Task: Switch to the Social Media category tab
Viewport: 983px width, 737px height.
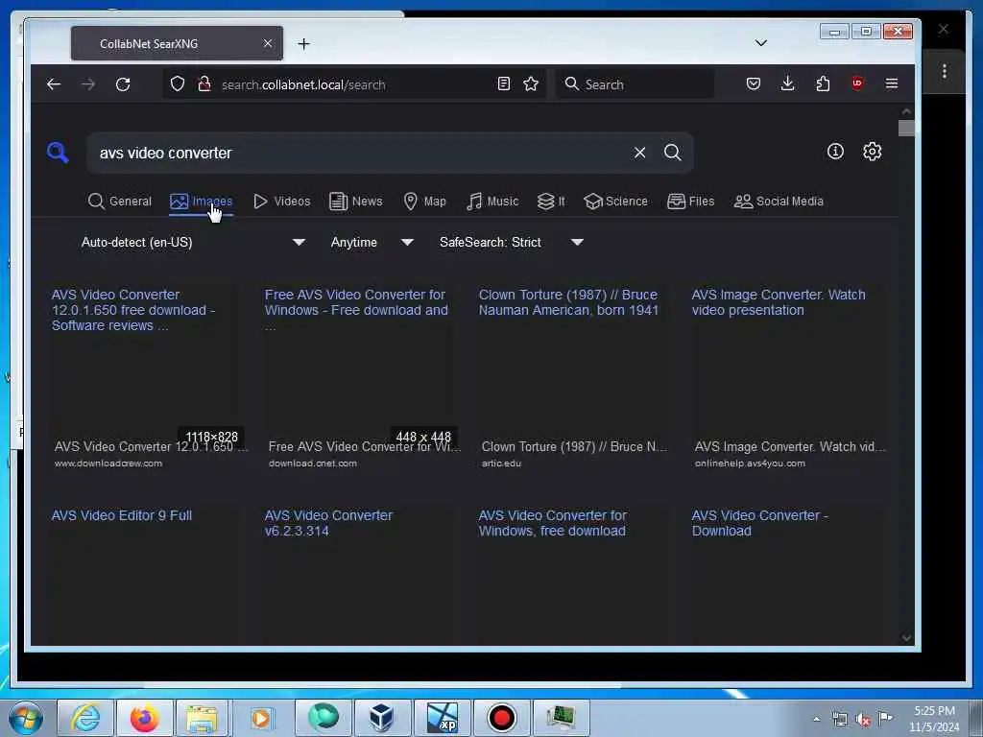Action: tap(779, 202)
